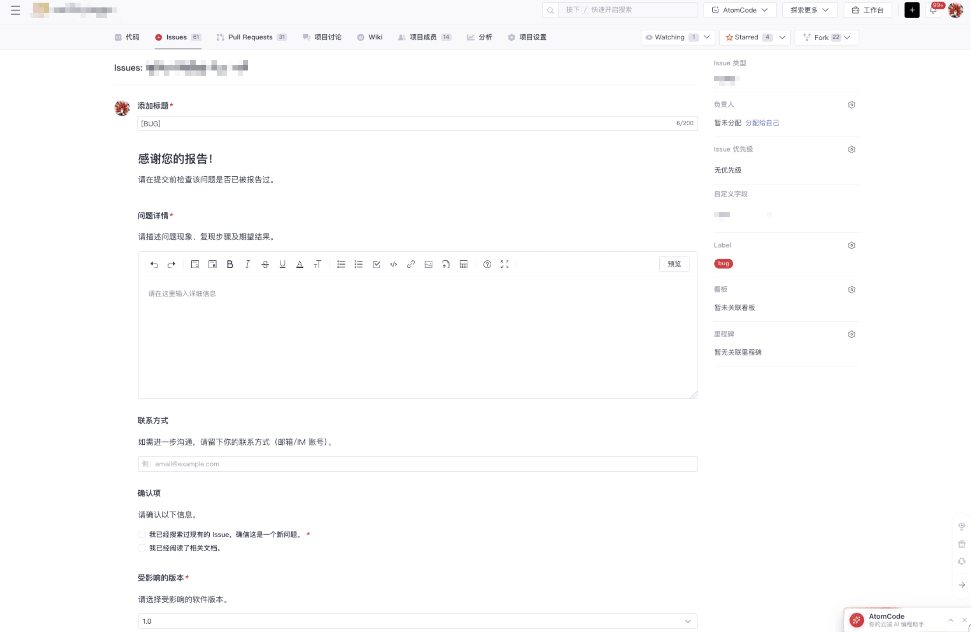Image resolution: width=971 pixels, height=632 pixels.
Task: Open the font size tool
Action: pyautogui.click(x=317, y=264)
